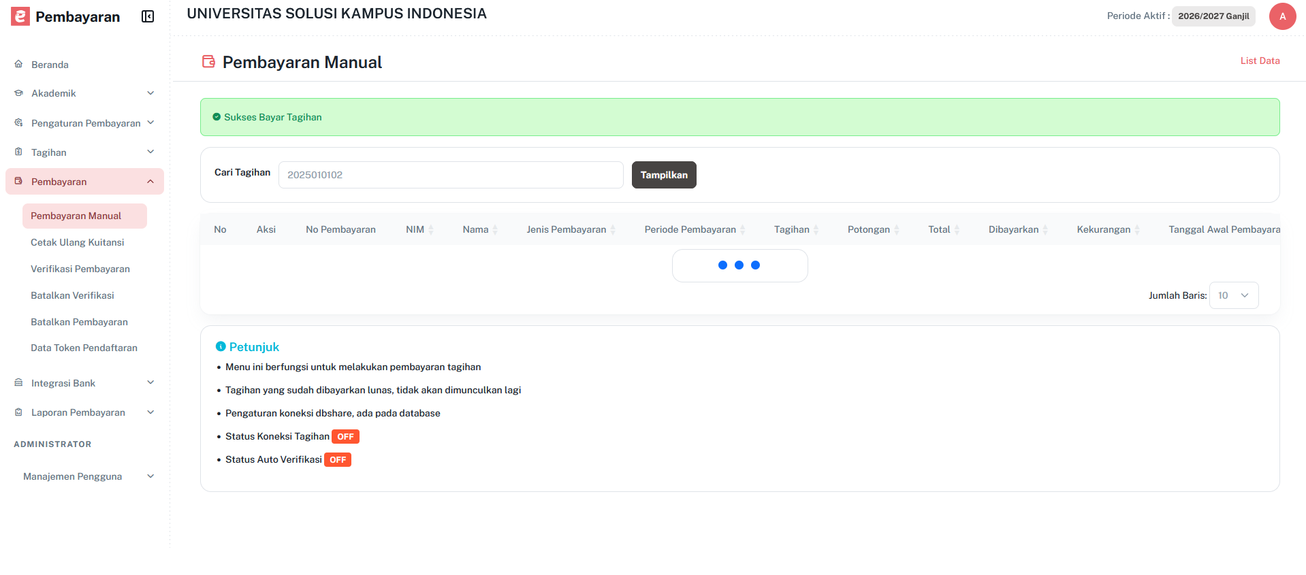Viewport: 1306px width, 575px height.
Task: Select Pembayaran Manual submenu item
Action: point(84,216)
